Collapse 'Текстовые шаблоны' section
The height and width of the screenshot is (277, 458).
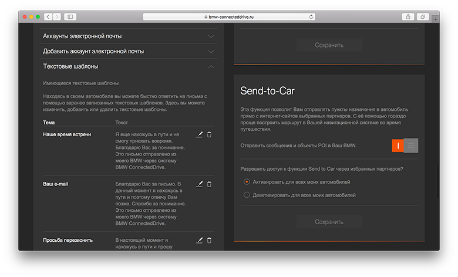pyautogui.click(x=129, y=66)
